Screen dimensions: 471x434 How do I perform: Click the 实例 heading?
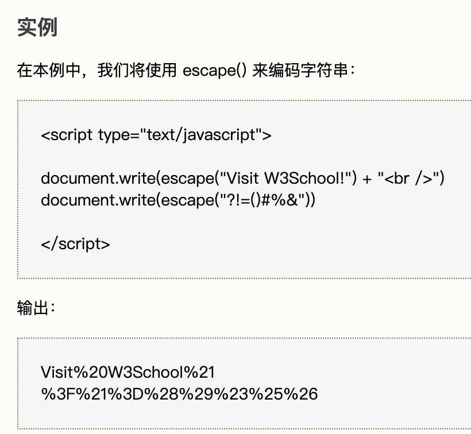pos(37,28)
